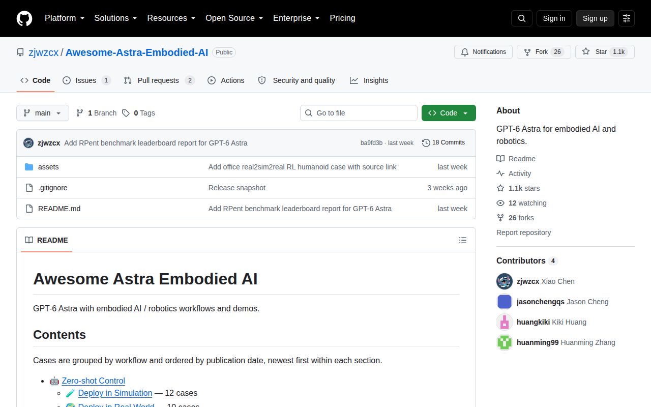Open the zjwzcx owner link
Image resolution: width=651 pixels, height=407 pixels.
[43, 52]
